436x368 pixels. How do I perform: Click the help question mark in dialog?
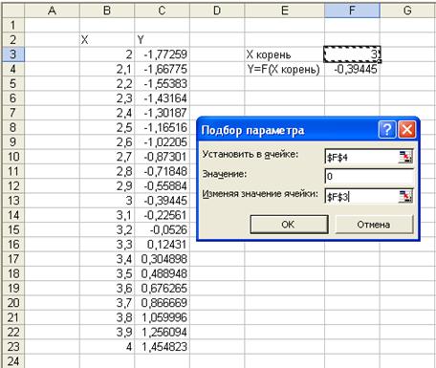coord(387,130)
